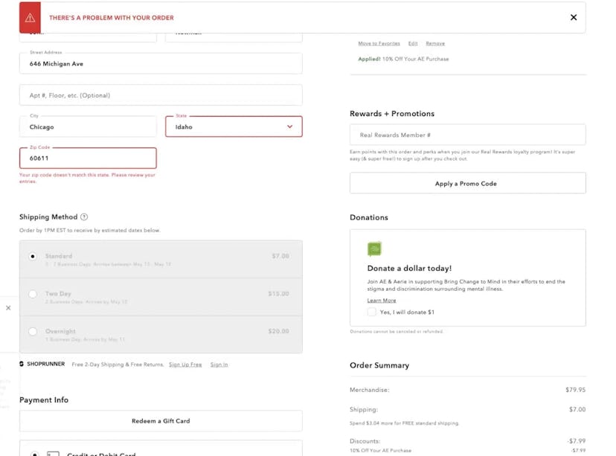616x456 pixels.
Task: Check Yes, I will donate $1
Action: [x=372, y=312]
